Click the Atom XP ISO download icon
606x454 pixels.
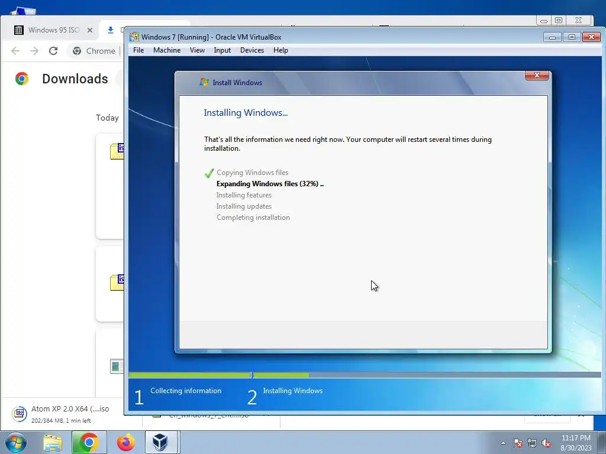tap(19, 413)
